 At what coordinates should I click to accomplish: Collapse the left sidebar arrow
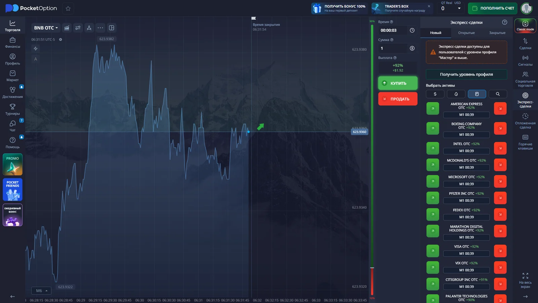(12, 297)
